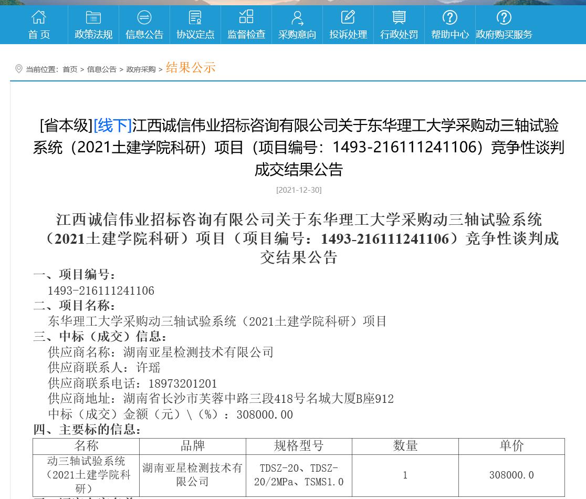Click the 单价 cell showing 308000.0
This screenshot has width=586, height=499.
[511, 475]
